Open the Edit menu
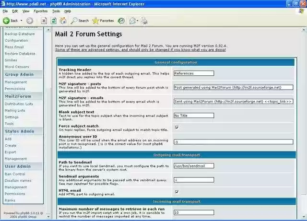 pyautogui.click(x=15, y=11)
